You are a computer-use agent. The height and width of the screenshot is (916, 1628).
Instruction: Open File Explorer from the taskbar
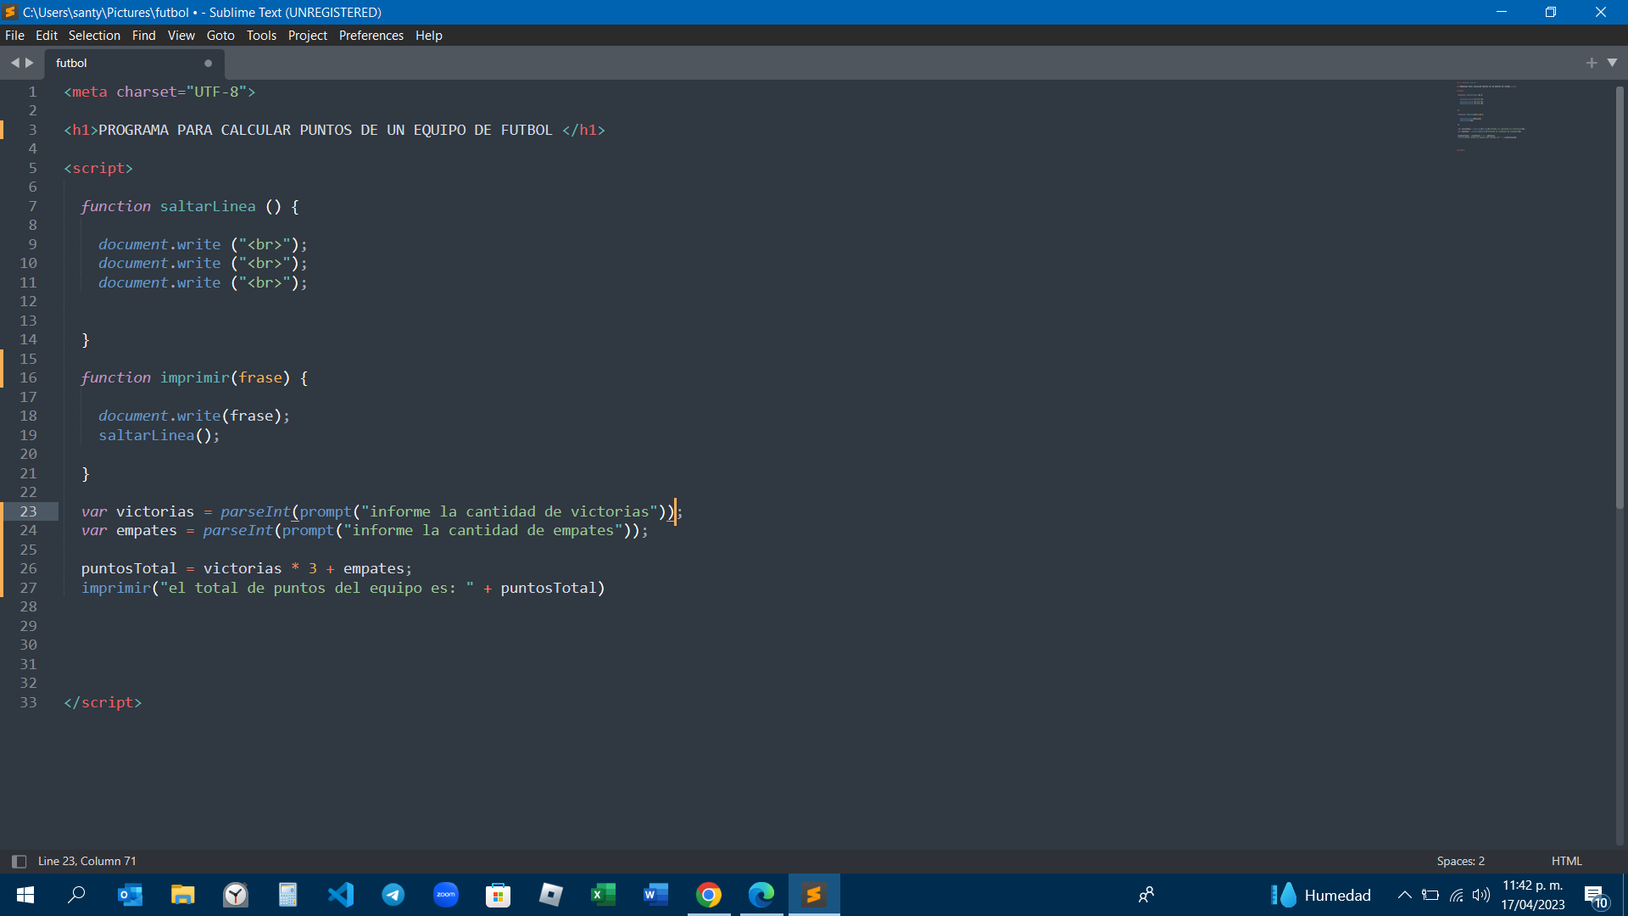pyautogui.click(x=182, y=895)
